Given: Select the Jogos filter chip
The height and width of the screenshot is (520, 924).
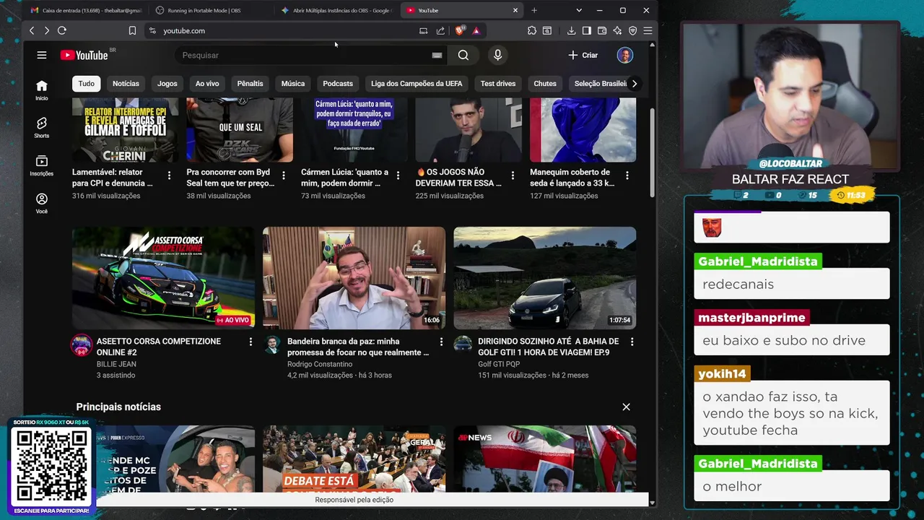Looking at the screenshot, I should [167, 83].
